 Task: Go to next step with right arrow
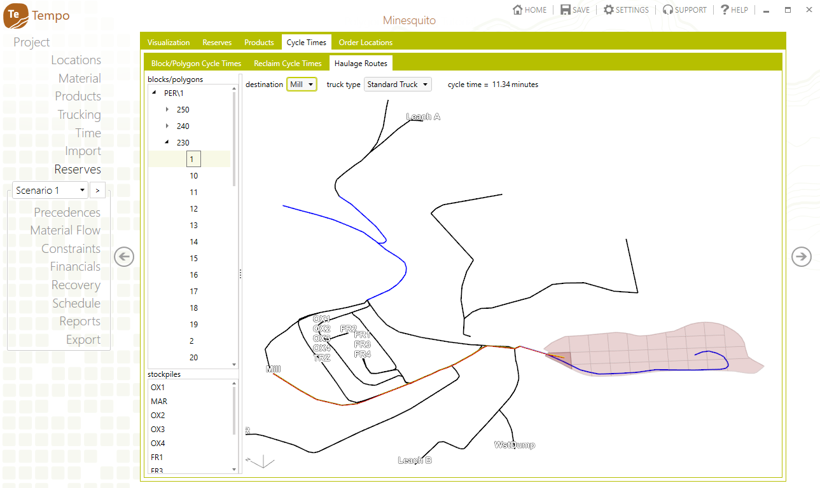coord(802,257)
